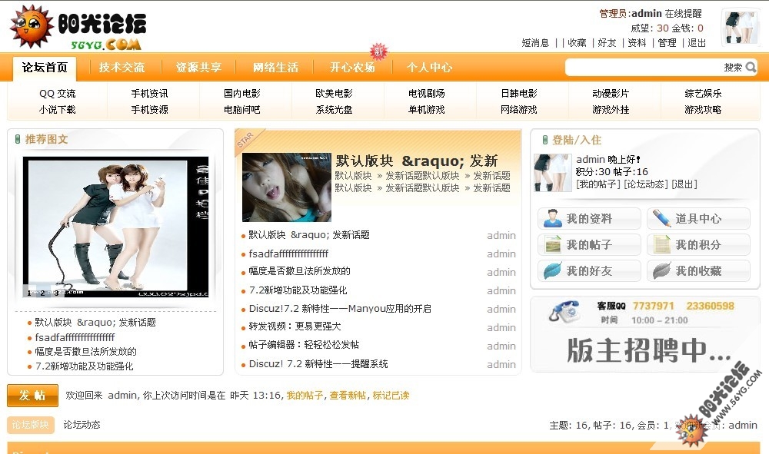The height and width of the screenshot is (454, 769).
Task: Open the 开心农场 nav tab
Action: [x=353, y=68]
